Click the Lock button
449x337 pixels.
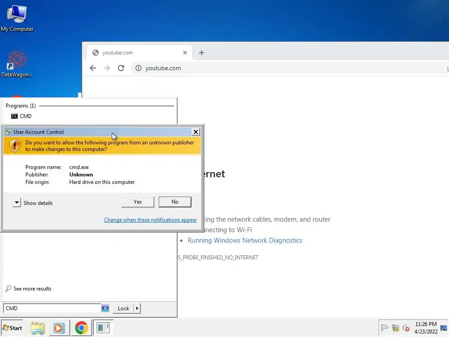(123, 308)
